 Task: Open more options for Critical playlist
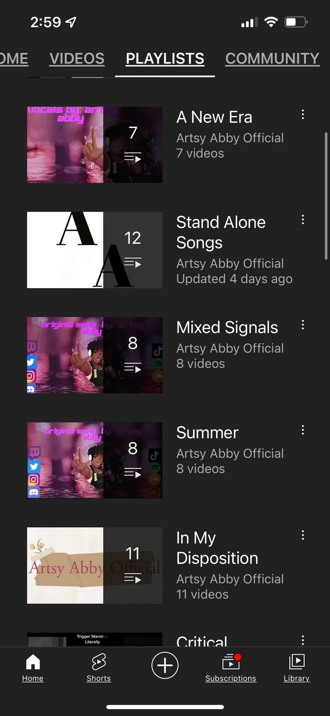coord(302,640)
